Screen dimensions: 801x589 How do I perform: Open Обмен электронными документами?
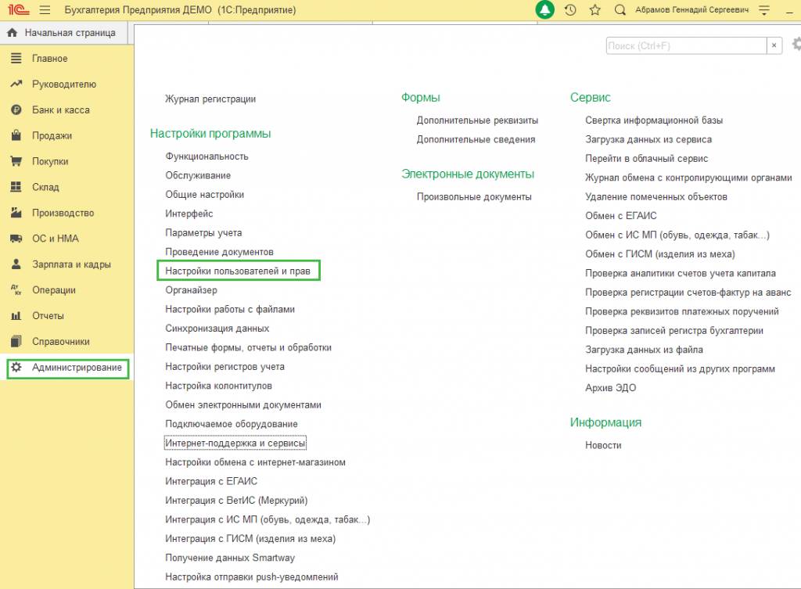click(x=243, y=404)
